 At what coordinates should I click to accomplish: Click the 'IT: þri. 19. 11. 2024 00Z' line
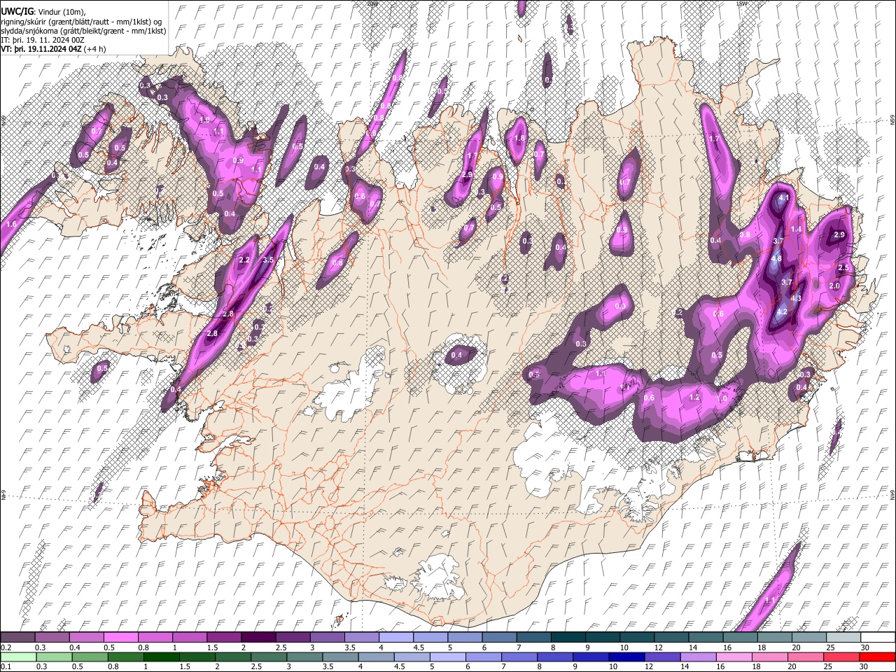click(x=43, y=40)
